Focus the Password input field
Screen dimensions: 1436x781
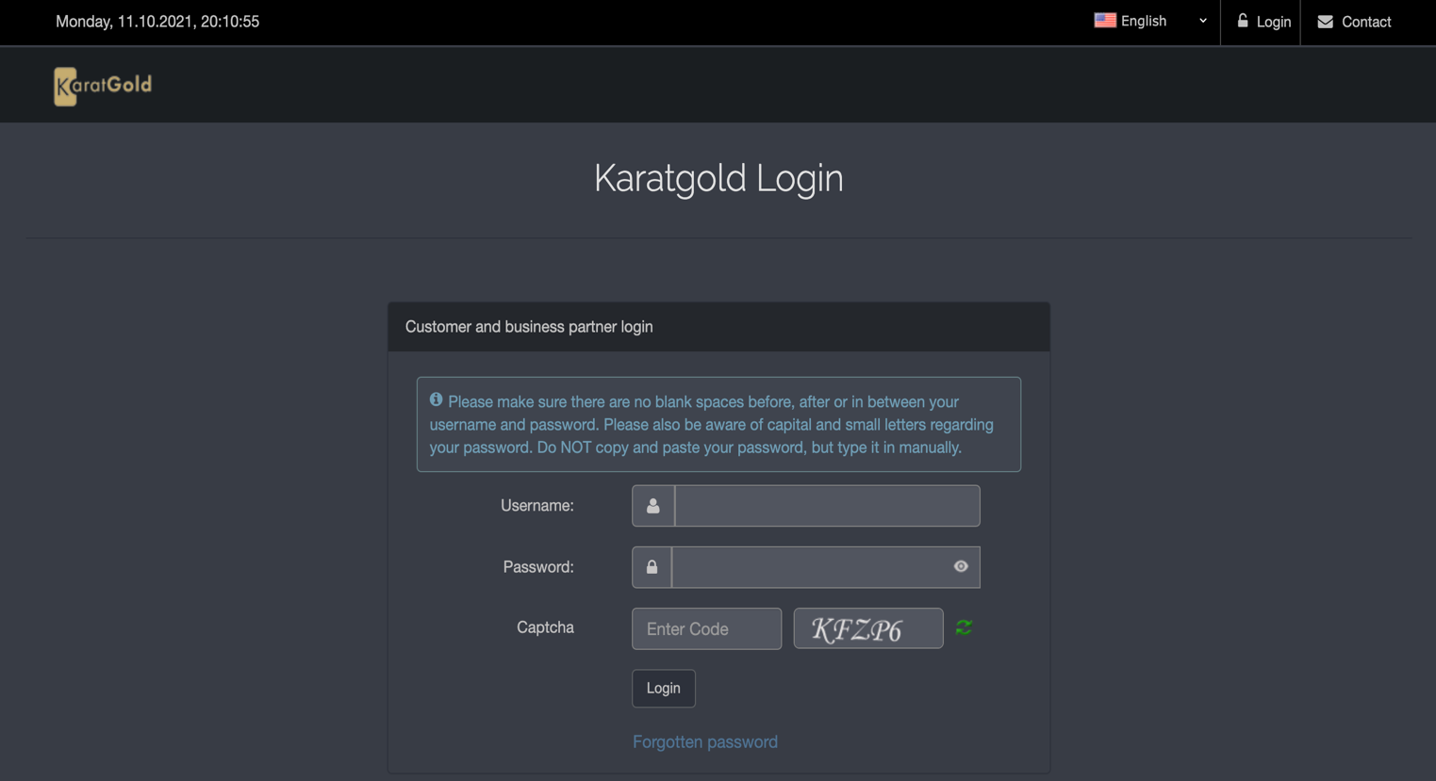click(x=826, y=567)
